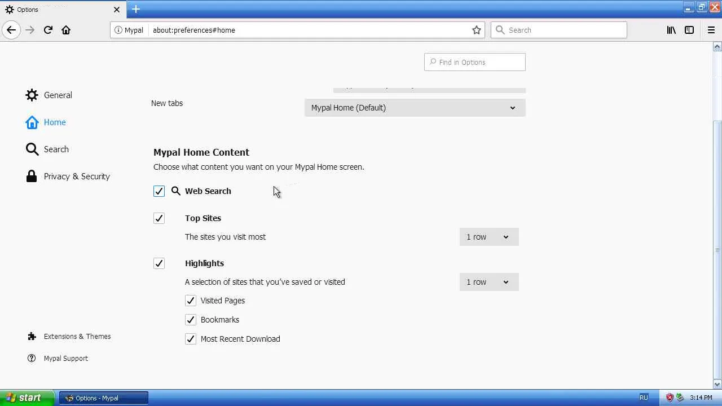
Task: Open the browser Home page icon
Action: pyautogui.click(x=66, y=30)
